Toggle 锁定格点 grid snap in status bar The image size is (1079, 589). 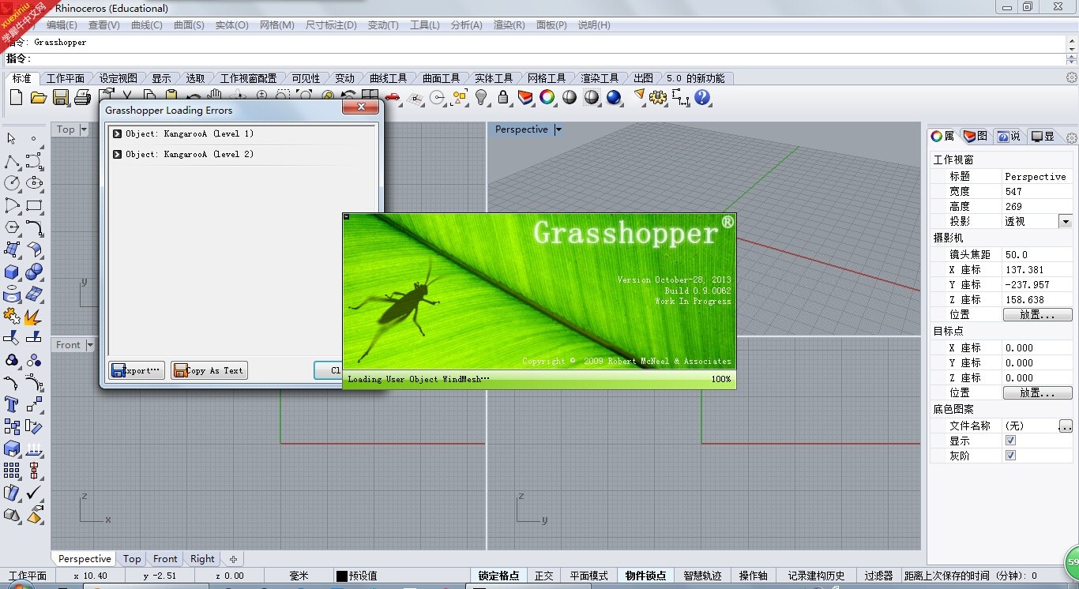point(499,576)
